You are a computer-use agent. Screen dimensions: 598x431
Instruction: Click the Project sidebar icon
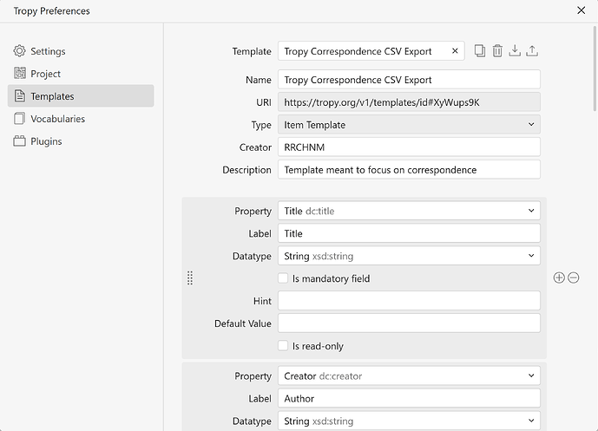coord(19,73)
